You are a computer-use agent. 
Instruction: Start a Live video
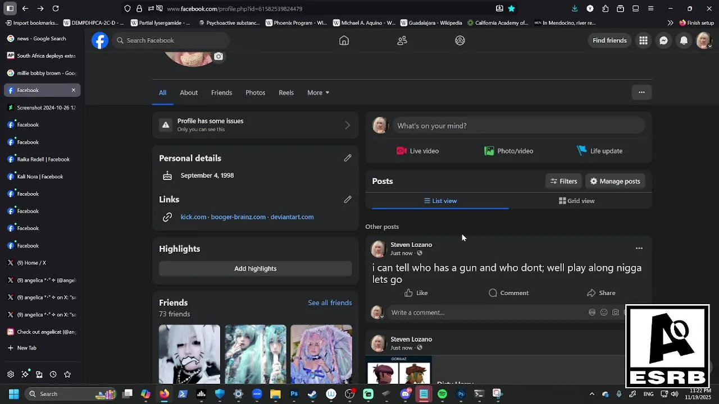[x=417, y=151]
